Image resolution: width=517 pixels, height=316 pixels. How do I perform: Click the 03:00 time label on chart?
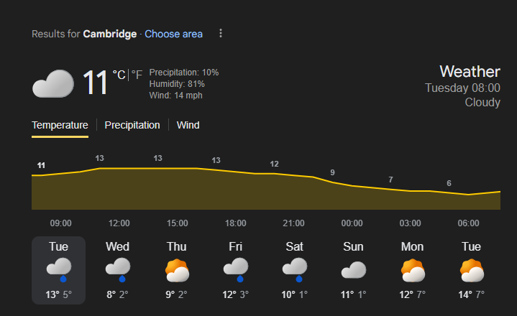[411, 223]
